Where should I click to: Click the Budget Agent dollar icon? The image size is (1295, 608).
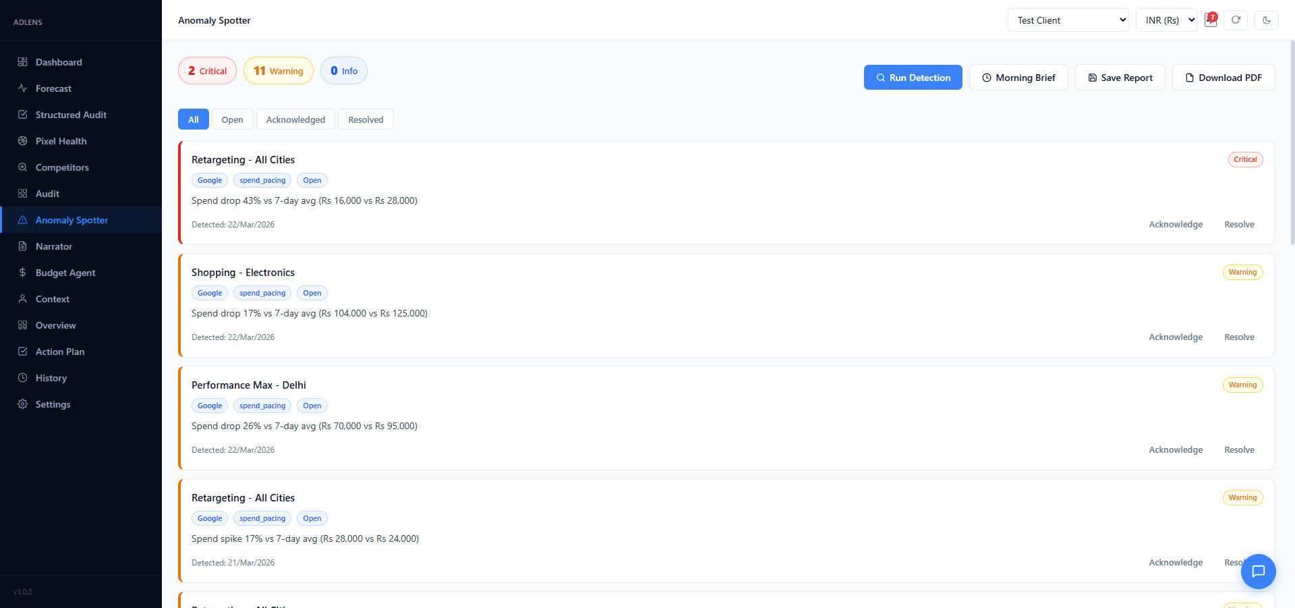(22, 273)
